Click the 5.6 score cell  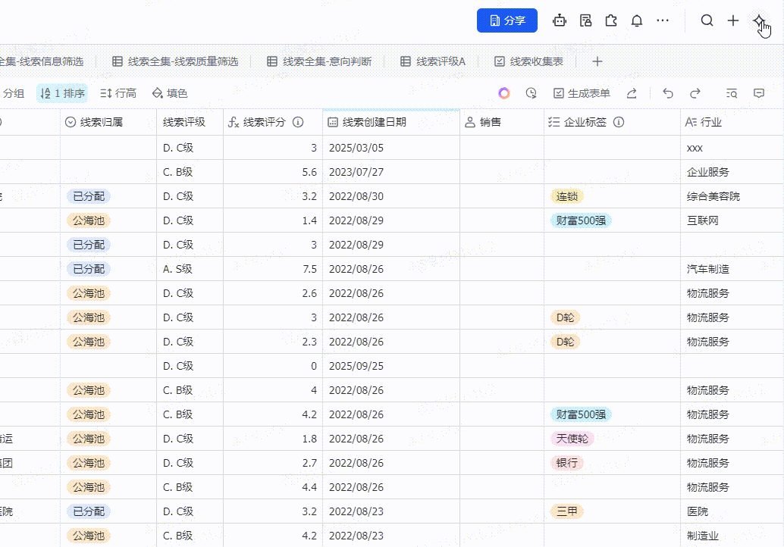(x=273, y=172)
